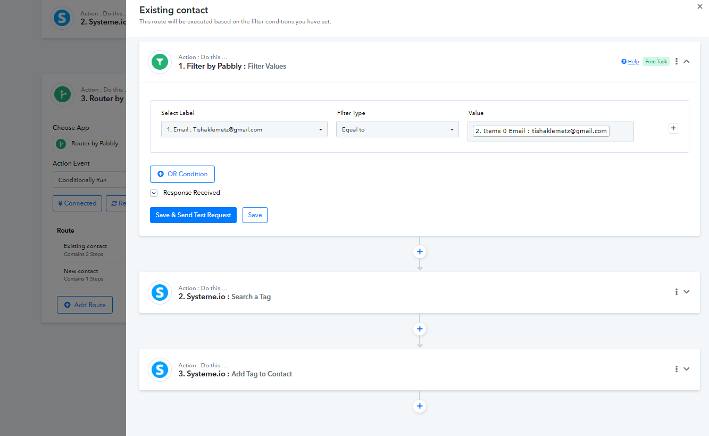The image size is (709, 436).
Task: Click the Add Route button
Action: click(85, 305)
